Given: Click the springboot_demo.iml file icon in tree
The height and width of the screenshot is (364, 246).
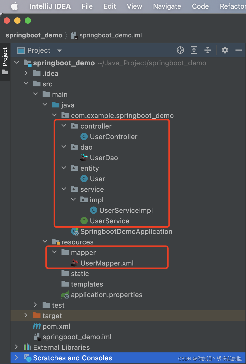Looking at the screenshot, I should 37,337.
